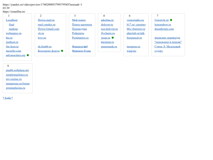Open b17.ru/ смешно link

136,24
